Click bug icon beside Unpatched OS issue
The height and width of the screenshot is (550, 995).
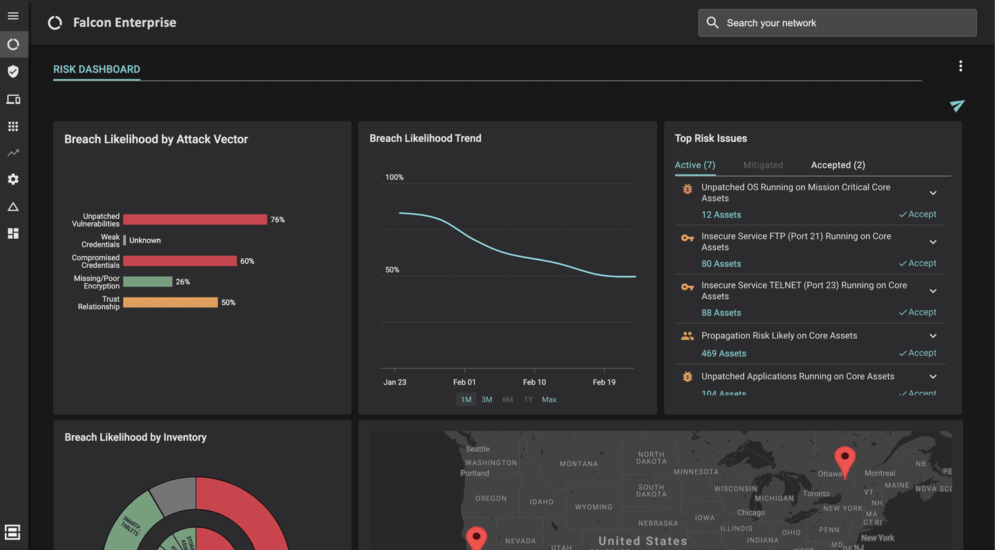click(x=687, y=188)
